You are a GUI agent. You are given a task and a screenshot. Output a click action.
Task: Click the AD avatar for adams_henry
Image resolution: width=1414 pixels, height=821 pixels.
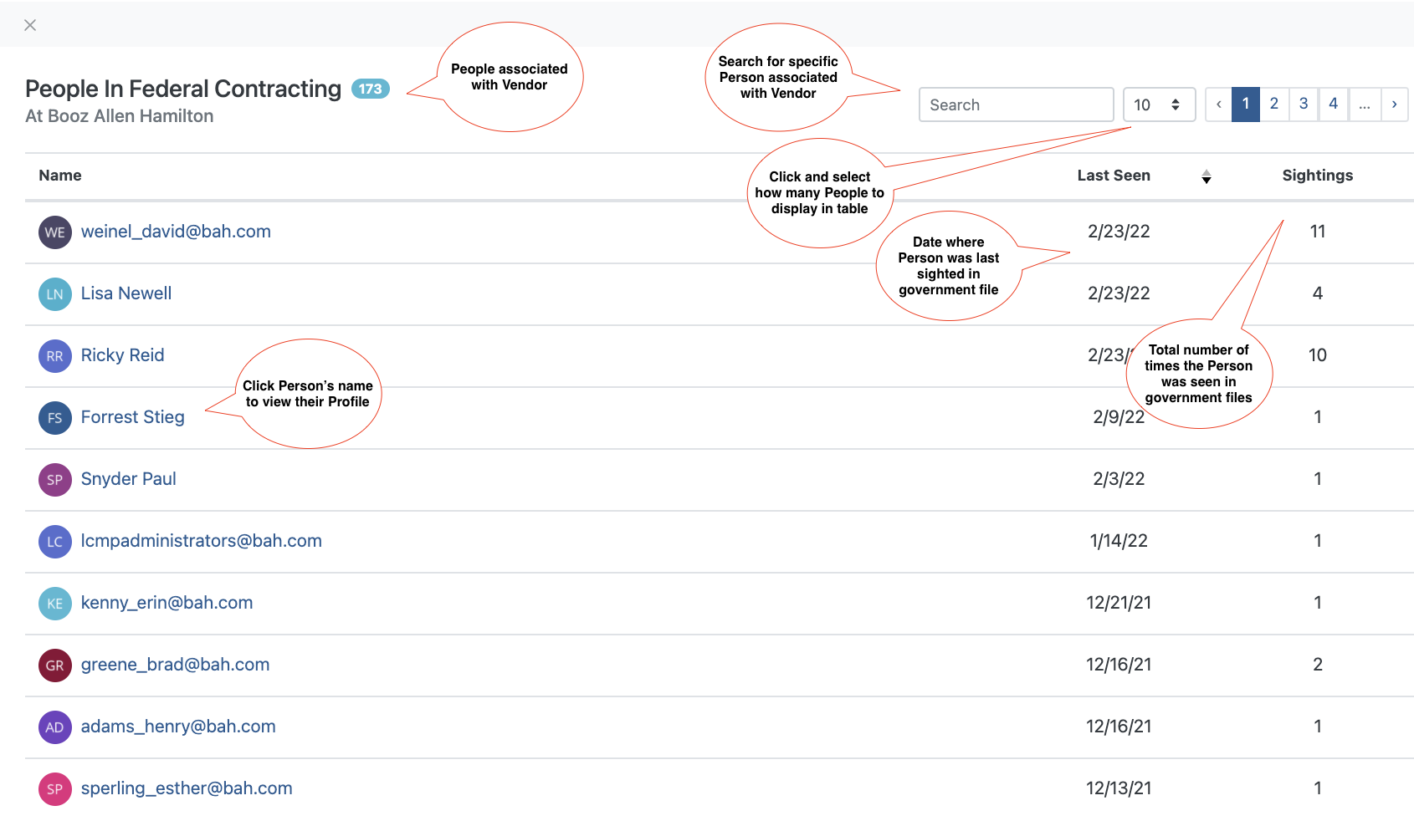click(x=55, y=727)
